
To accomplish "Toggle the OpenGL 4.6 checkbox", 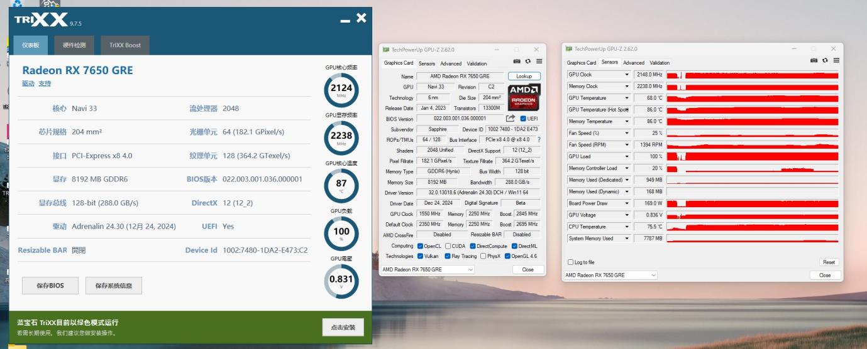I will (507, 256).
